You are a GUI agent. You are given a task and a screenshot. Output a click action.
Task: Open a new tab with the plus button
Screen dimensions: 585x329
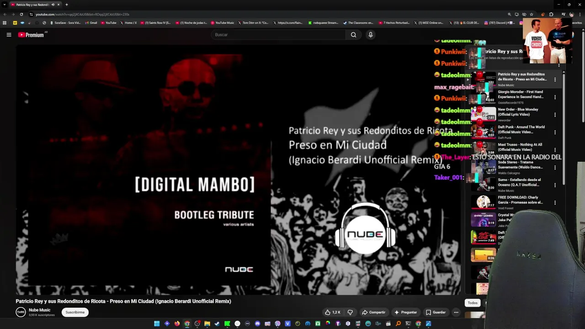[x=66, y=5]
